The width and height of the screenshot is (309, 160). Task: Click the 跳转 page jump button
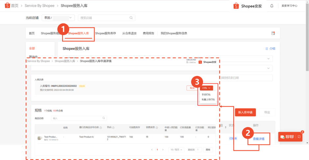208,150
